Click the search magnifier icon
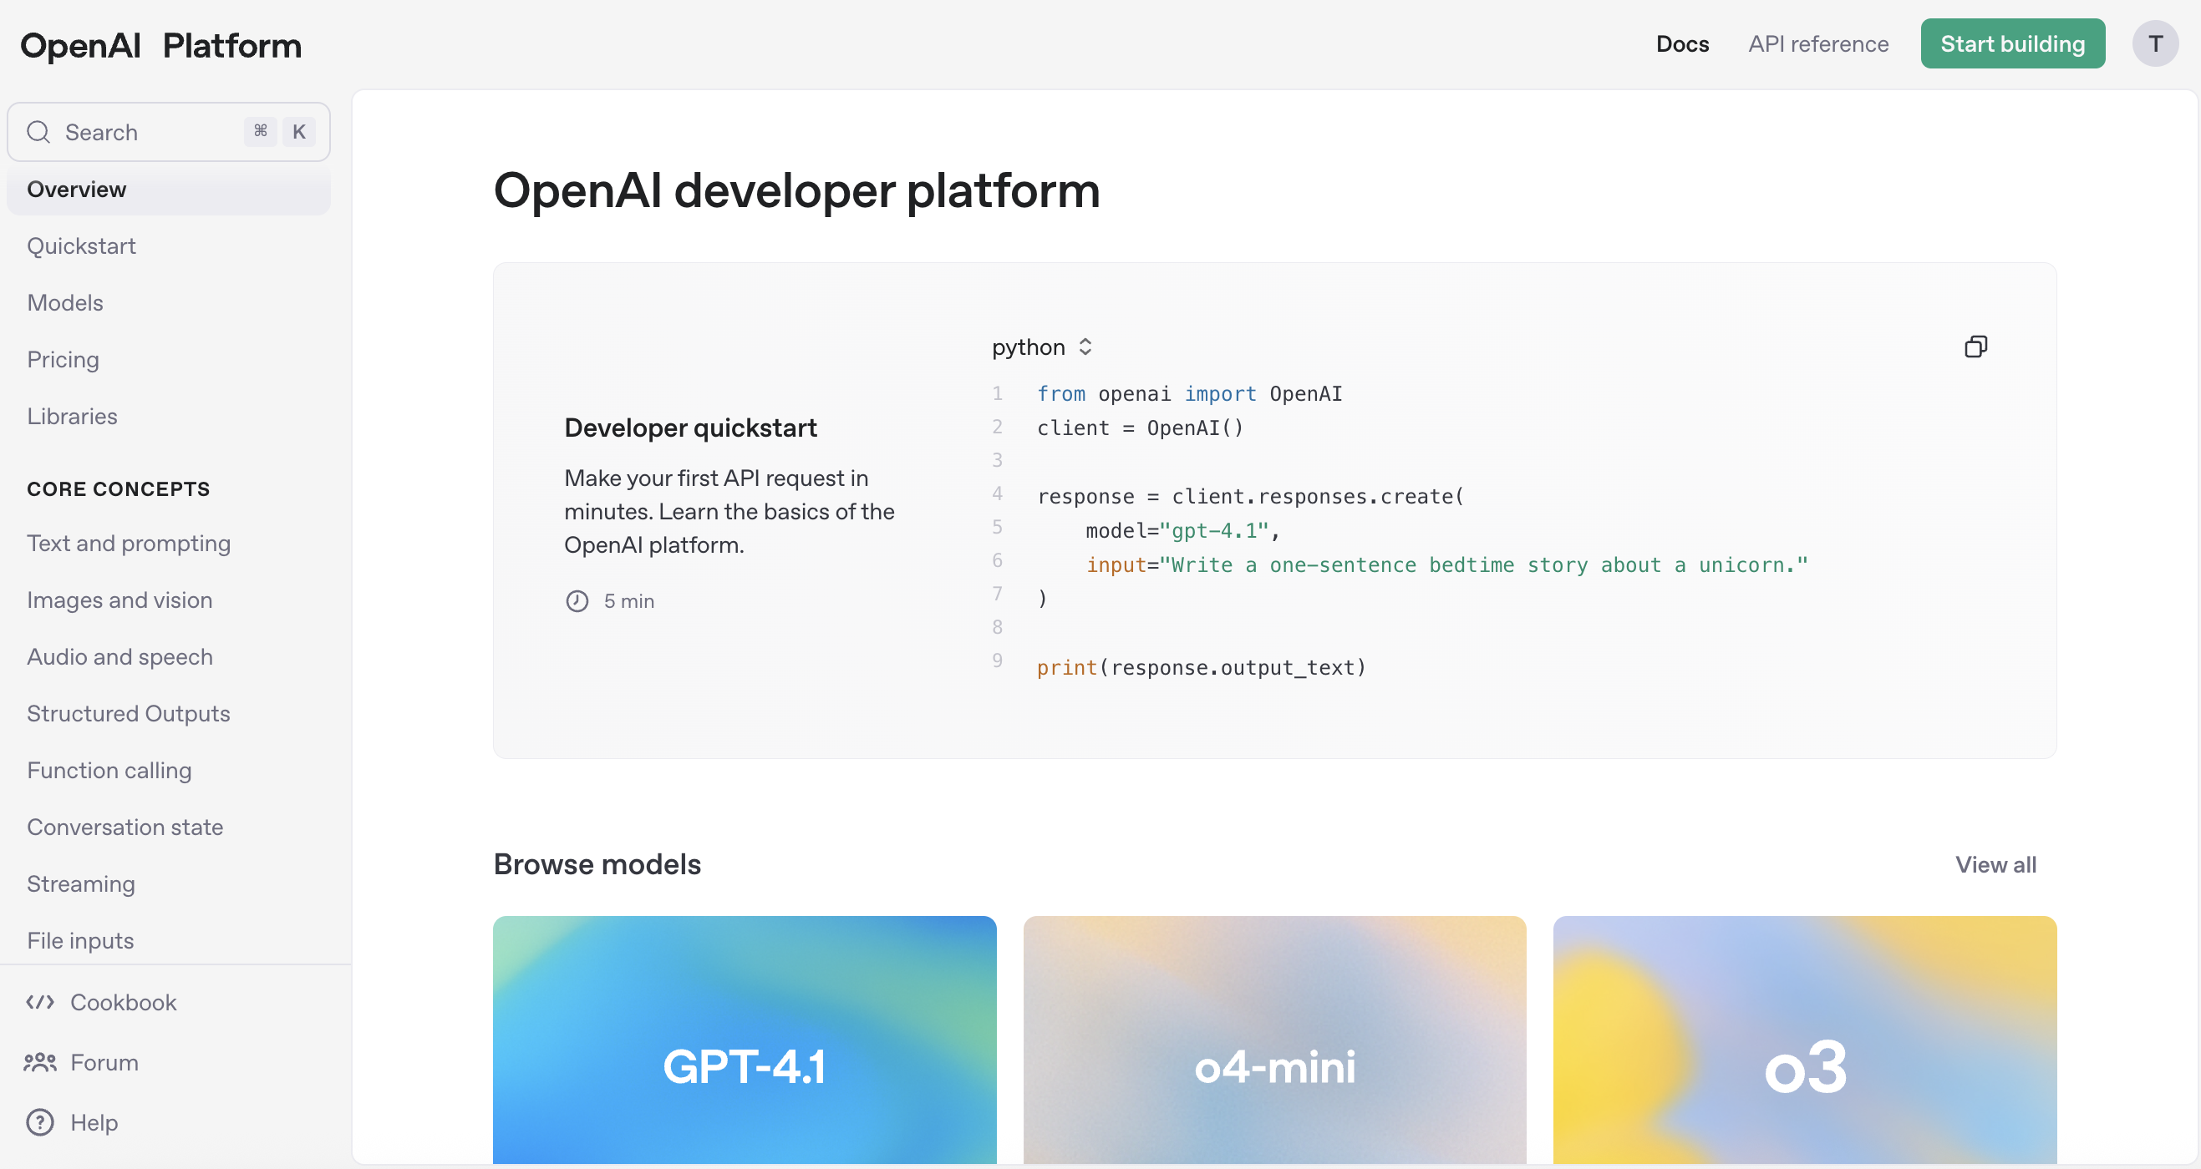 38,133
